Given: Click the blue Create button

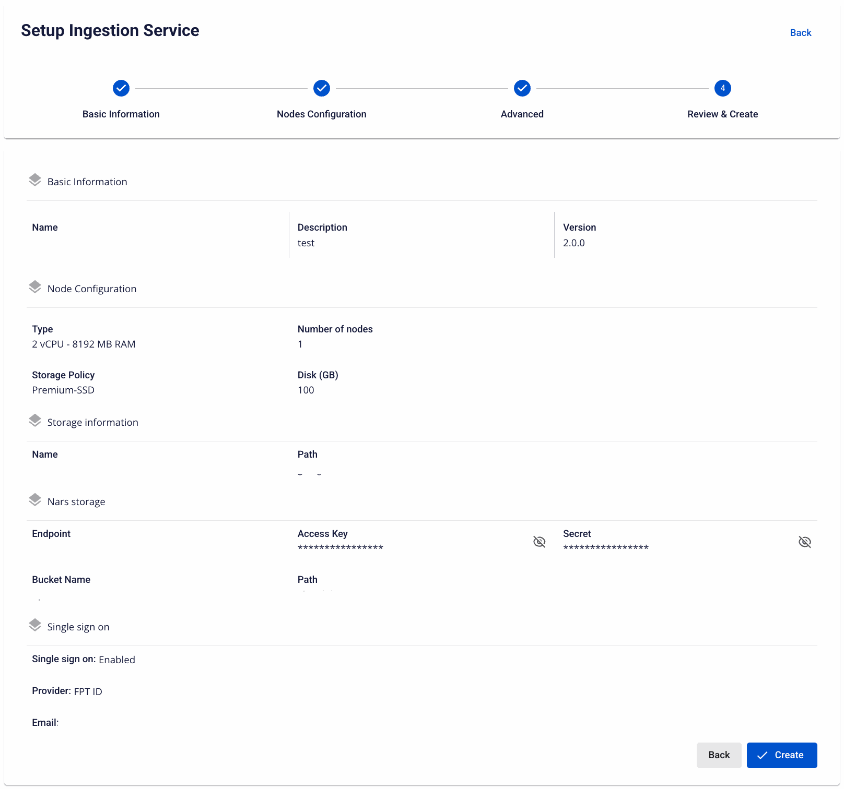Looking at the screenshot, I should (782, 755).
